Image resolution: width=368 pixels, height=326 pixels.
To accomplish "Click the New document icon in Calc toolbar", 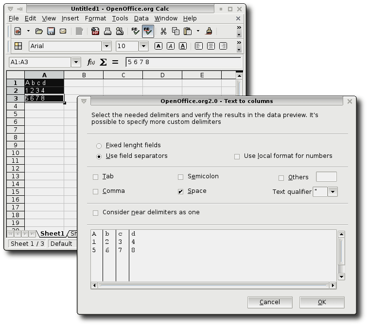I will coord(18,31).
